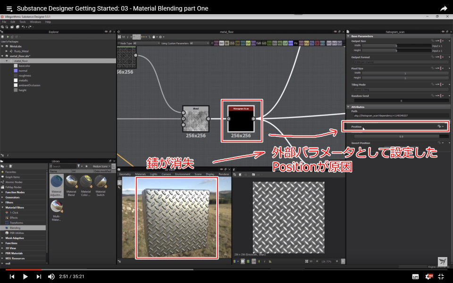
Task: Select the height output
Action: (x=22, y=91)
